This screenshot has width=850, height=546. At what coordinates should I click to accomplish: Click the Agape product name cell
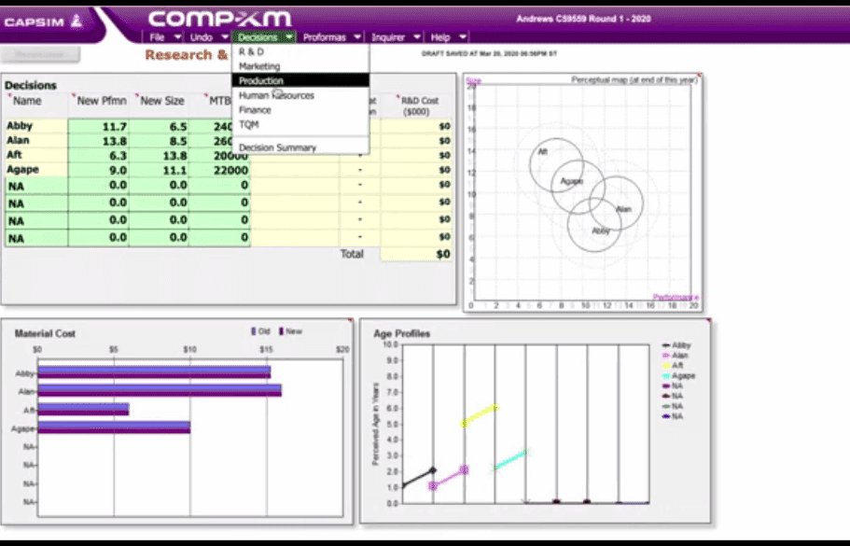click(x=36, y=170)
